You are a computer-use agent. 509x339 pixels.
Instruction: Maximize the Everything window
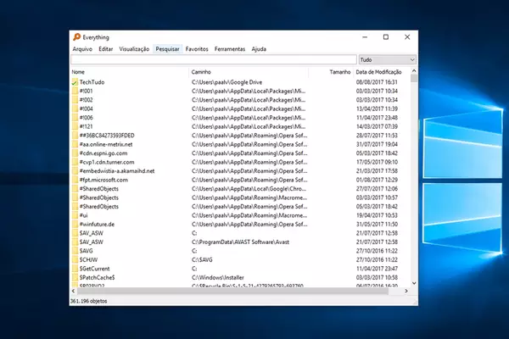click(x=386, y=37)
